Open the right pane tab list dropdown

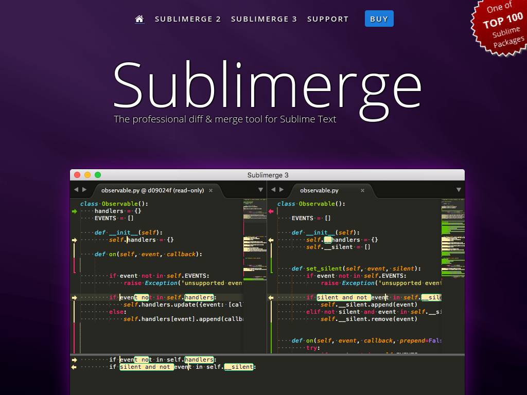(x=458, y=190)
